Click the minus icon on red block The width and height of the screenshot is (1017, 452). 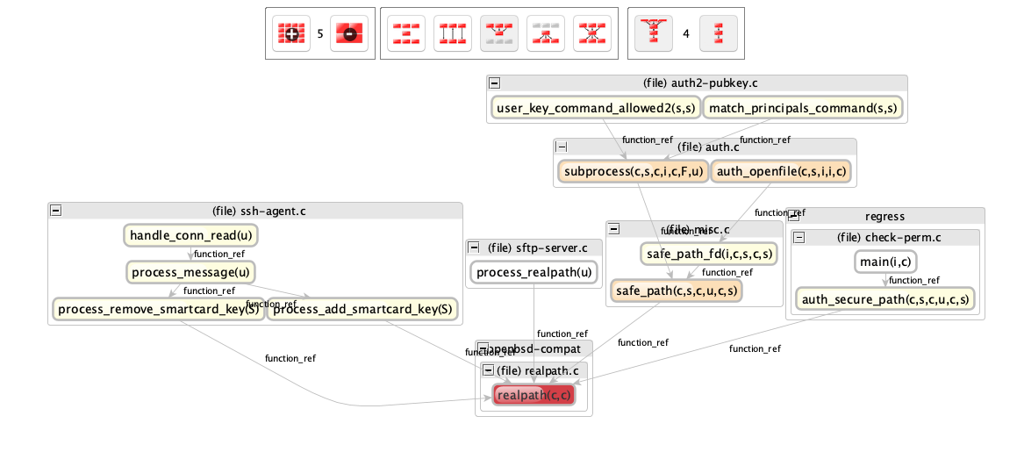[348, 33]
